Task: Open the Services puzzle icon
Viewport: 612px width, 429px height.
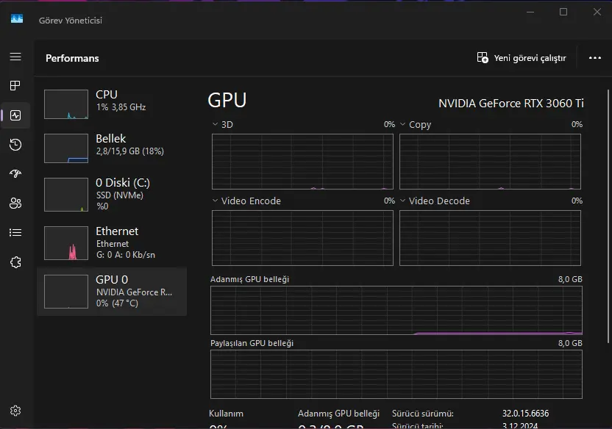Action: click(15, 262)
